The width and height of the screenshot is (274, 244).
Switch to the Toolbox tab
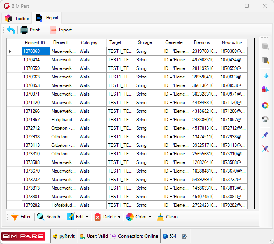17,18
